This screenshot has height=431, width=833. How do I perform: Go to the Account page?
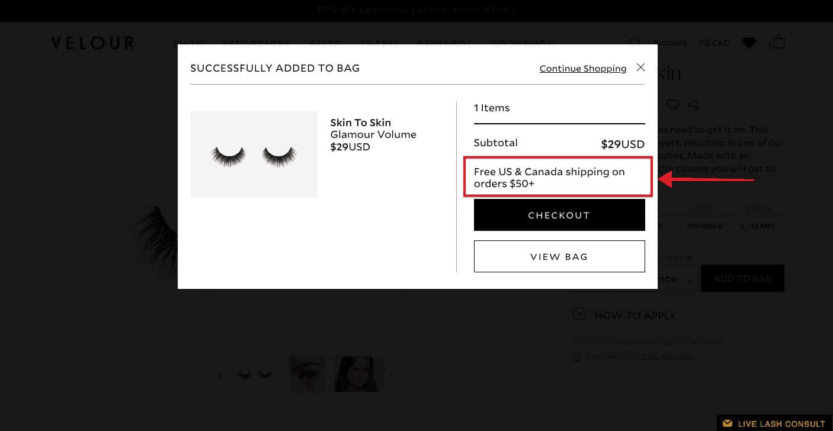[670, 43]
